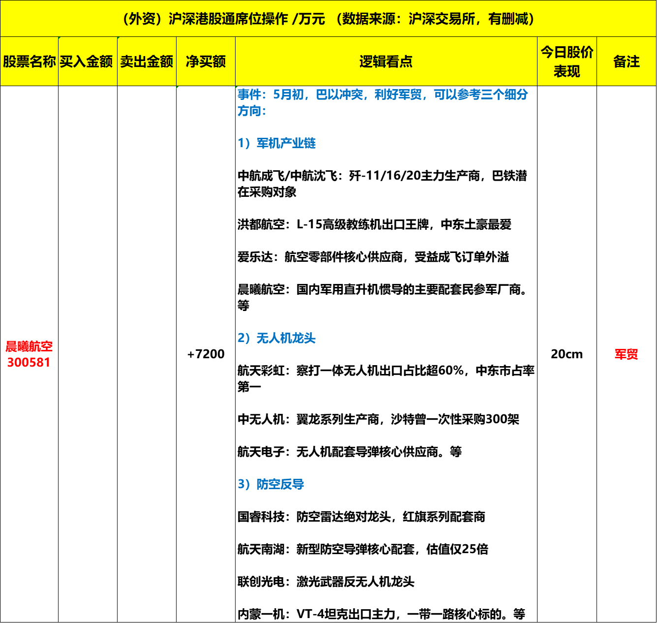This screenshot has height=623, width=657.
Task: Click the heading 2）无人机龙头
Action: click(277, 338)
